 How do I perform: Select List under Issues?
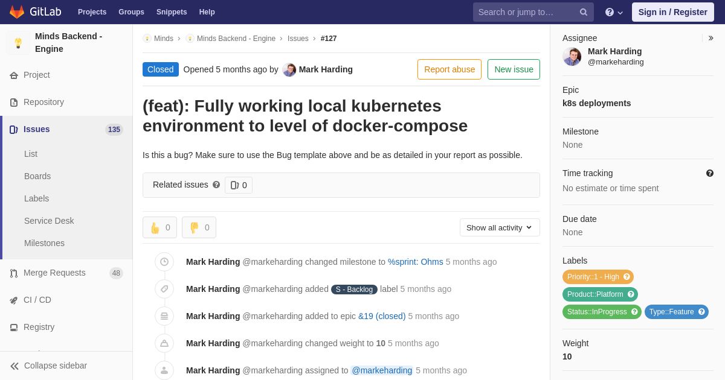point(31,154)
